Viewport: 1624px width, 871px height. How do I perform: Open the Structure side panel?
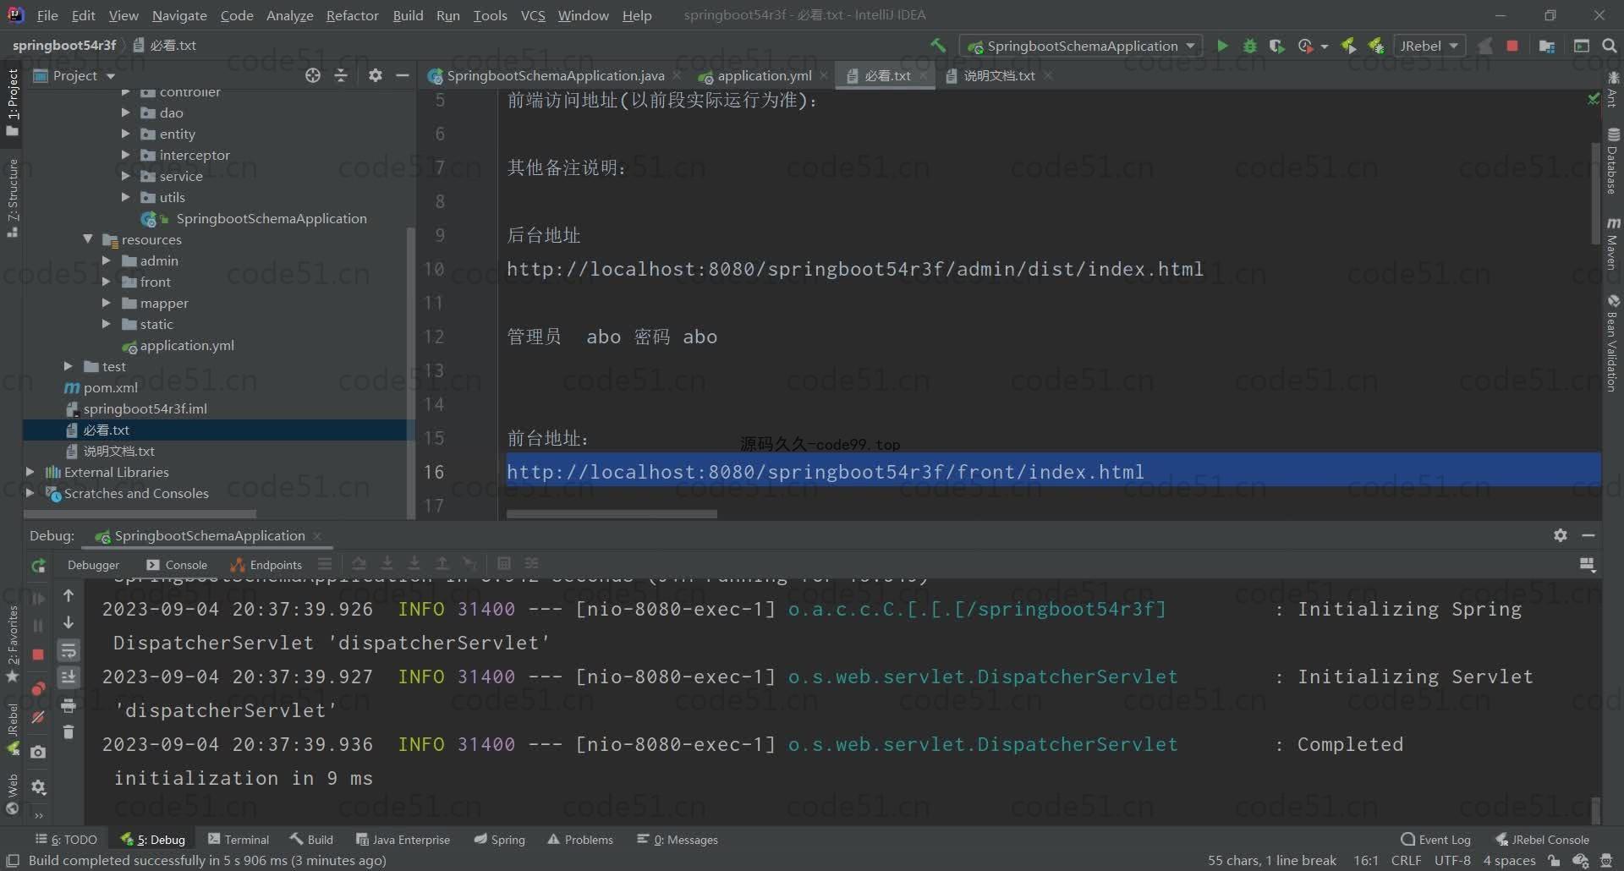click(12, 198)
